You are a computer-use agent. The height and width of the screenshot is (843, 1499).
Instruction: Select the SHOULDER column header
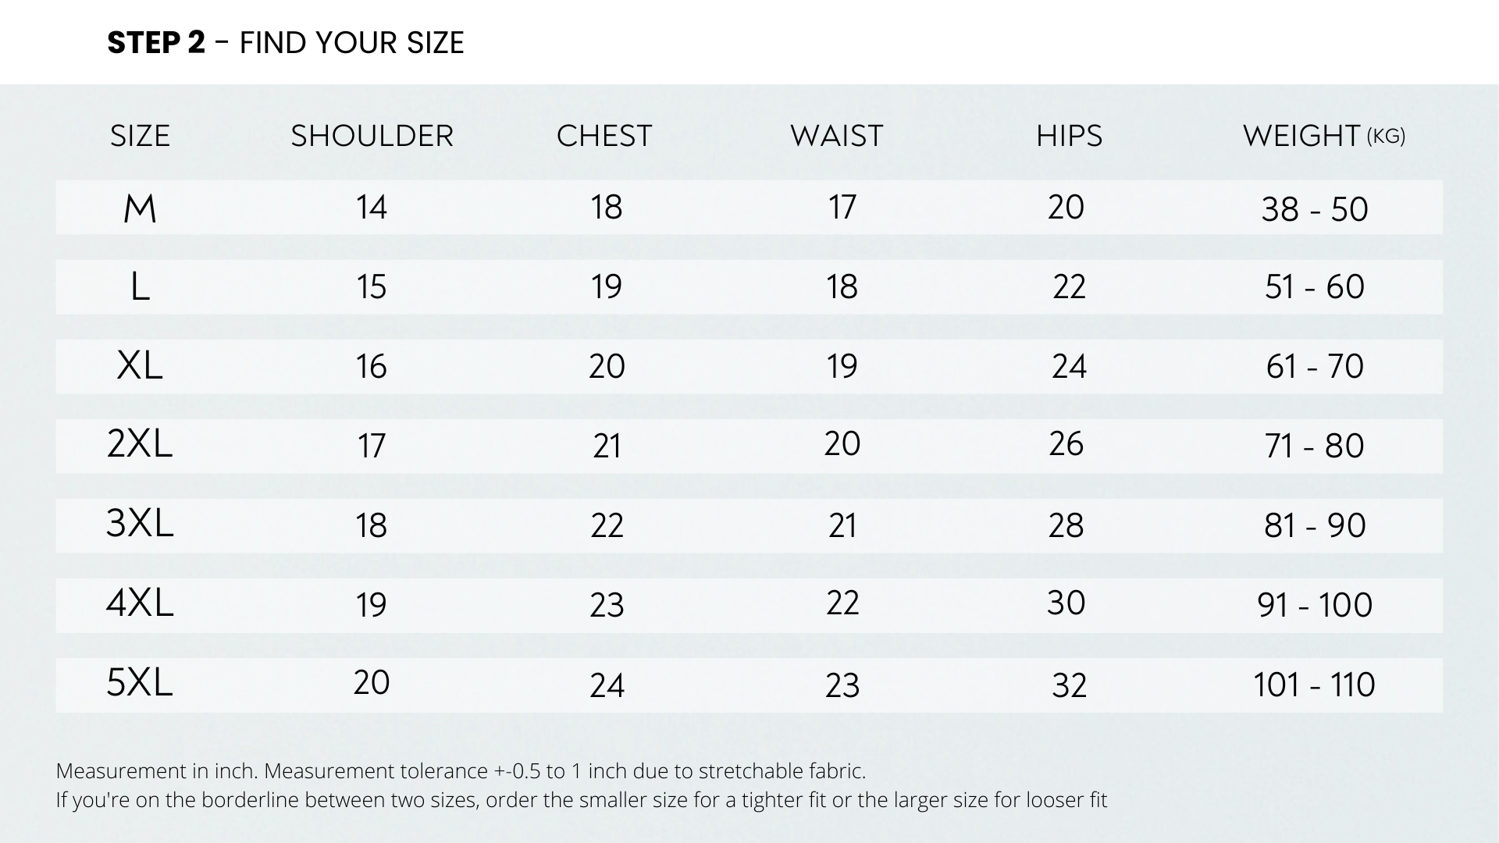(x=372, y=136)
